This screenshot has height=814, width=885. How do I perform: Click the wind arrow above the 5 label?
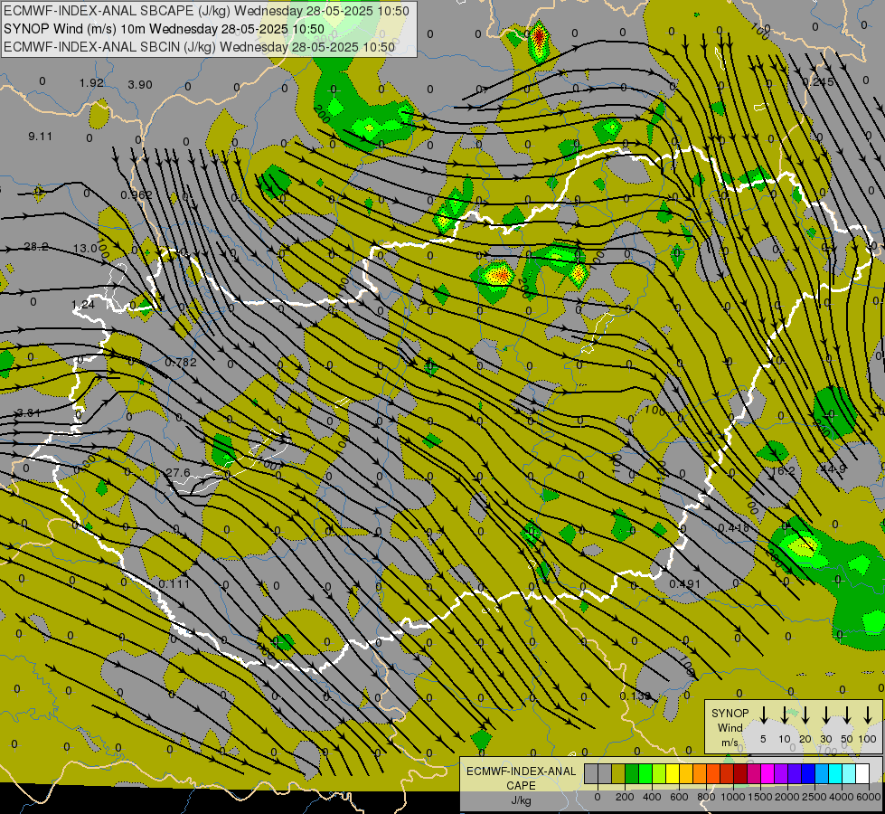pyautogui.click(x=763, y=715)
